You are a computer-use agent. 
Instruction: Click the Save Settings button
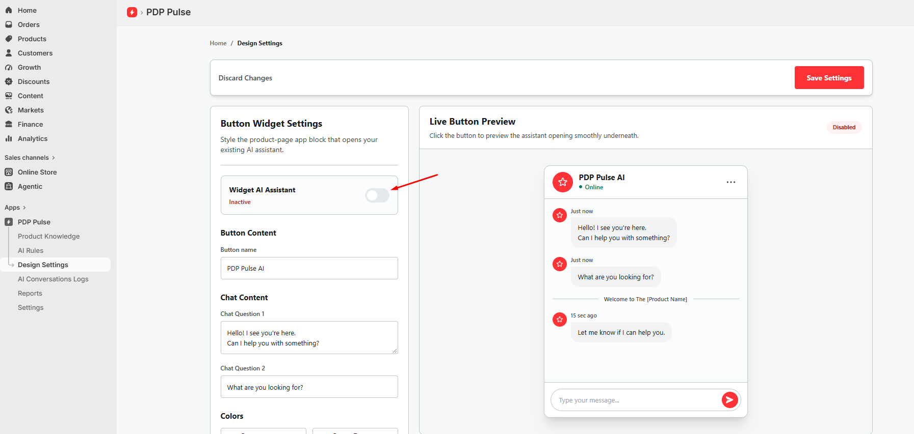pos(829,78)
